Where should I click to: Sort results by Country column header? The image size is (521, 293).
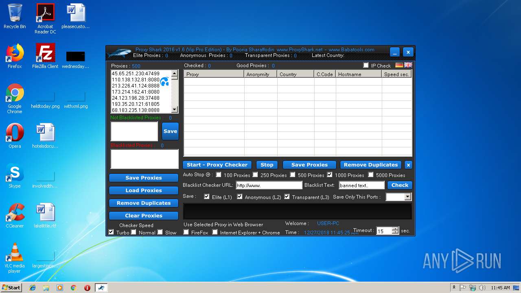(x=296, y=74)
